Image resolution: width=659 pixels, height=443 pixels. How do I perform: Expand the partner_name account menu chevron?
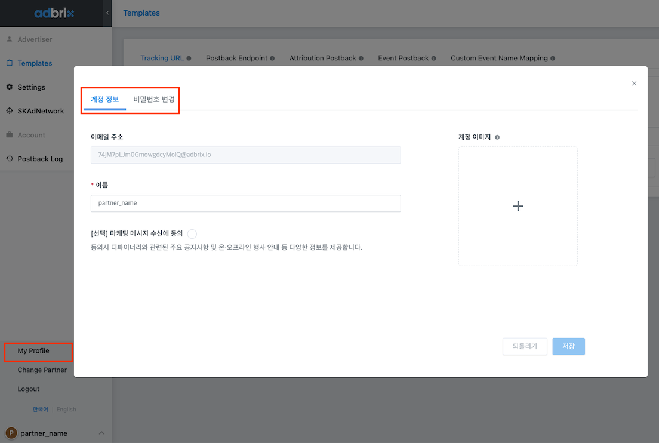[101, 433]
